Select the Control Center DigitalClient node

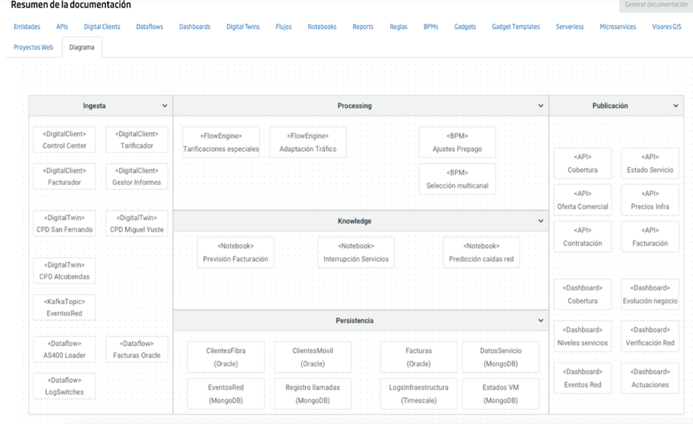64,139
